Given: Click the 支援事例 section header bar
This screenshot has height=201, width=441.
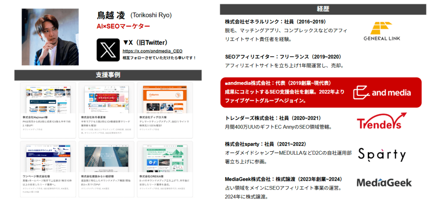Looking at the screenshot, I should [108, 75].
